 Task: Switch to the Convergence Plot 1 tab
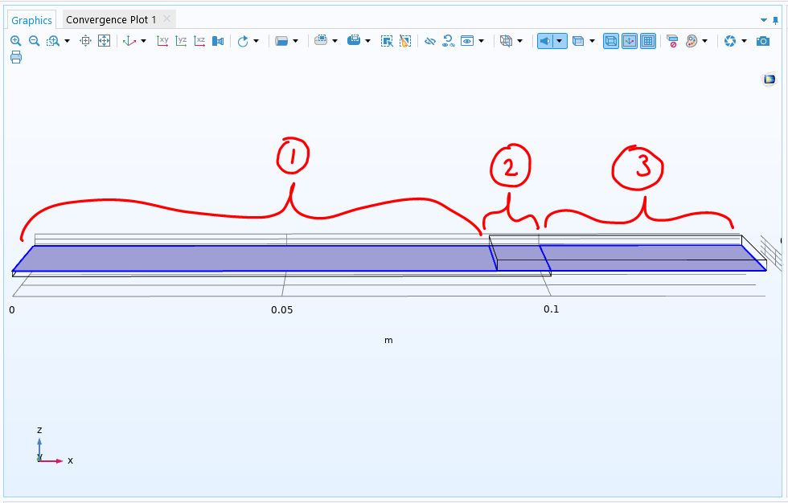pos(111,20)
